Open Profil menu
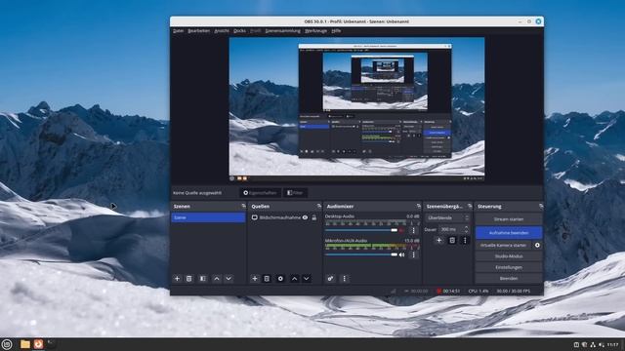 click(255, 31)
